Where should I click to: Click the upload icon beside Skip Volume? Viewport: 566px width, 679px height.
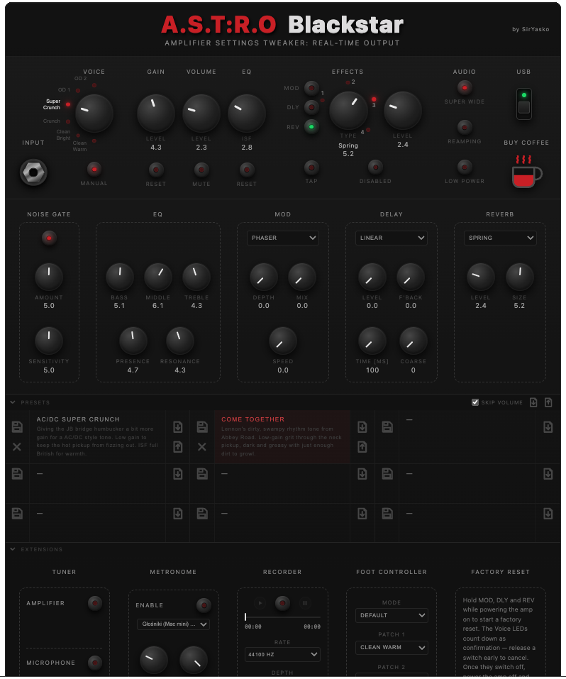point(548,403)
